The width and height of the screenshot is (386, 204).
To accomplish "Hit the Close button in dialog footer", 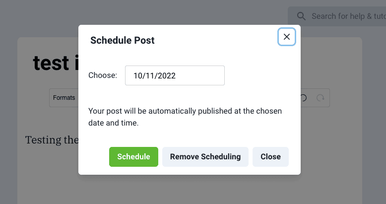I will [270, 157].
